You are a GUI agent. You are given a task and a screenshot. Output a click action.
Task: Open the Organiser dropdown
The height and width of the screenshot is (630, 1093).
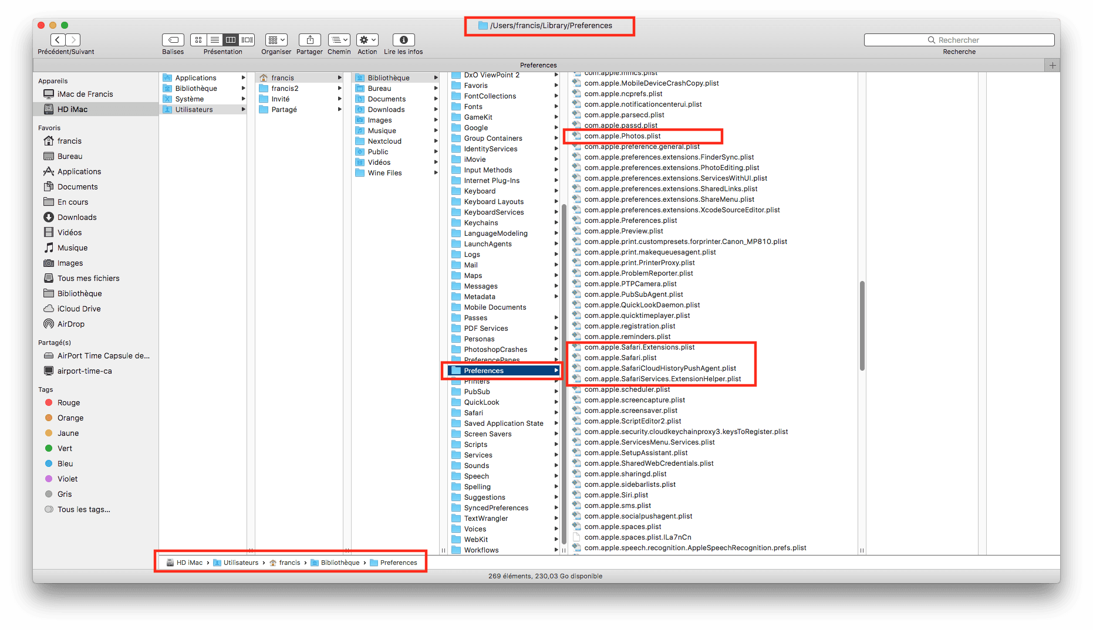276,40
